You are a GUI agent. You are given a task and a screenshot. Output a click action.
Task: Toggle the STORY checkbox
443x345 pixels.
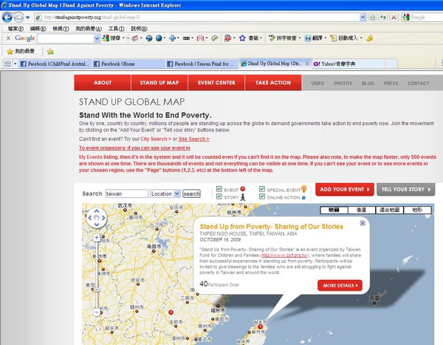point(219,197)
